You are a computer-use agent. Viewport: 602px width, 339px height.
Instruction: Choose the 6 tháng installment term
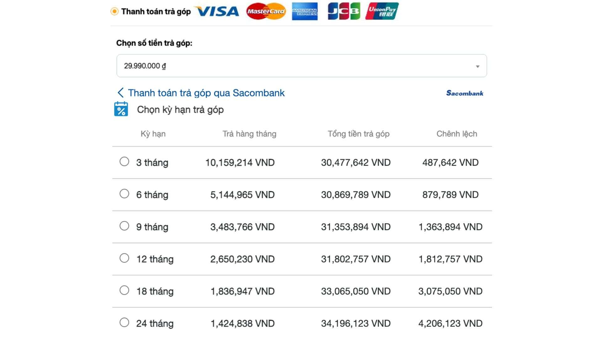[124, 194]
